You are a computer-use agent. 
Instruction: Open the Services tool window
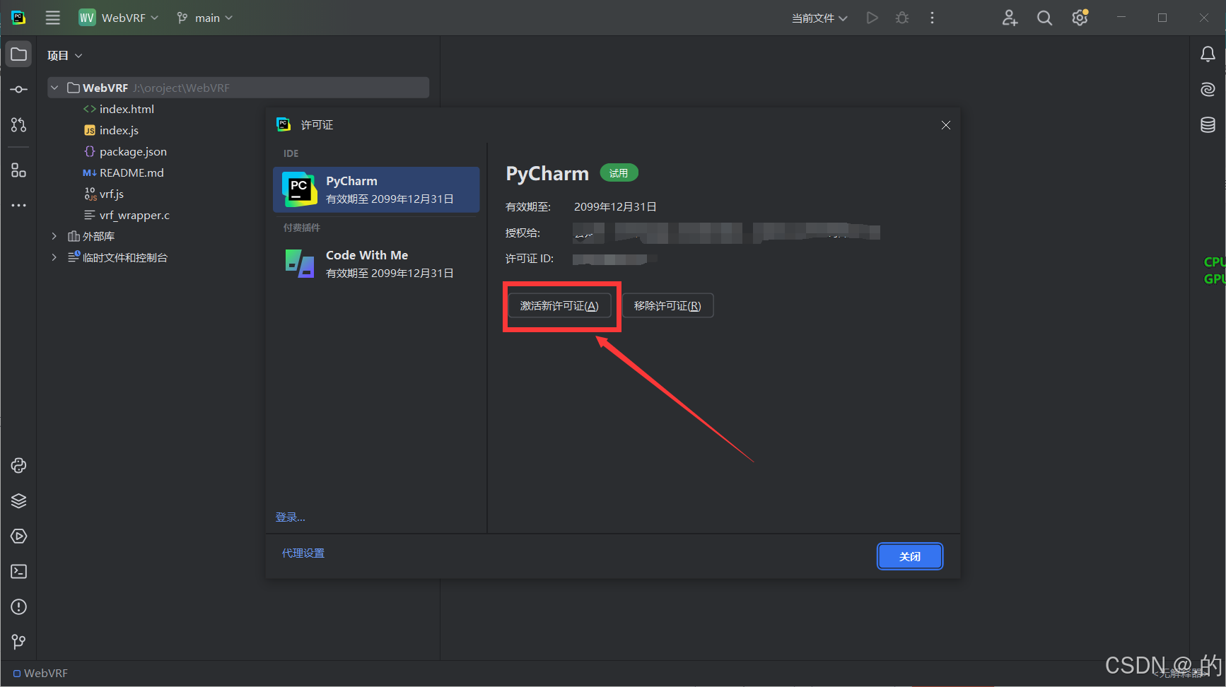pos(19,536)
